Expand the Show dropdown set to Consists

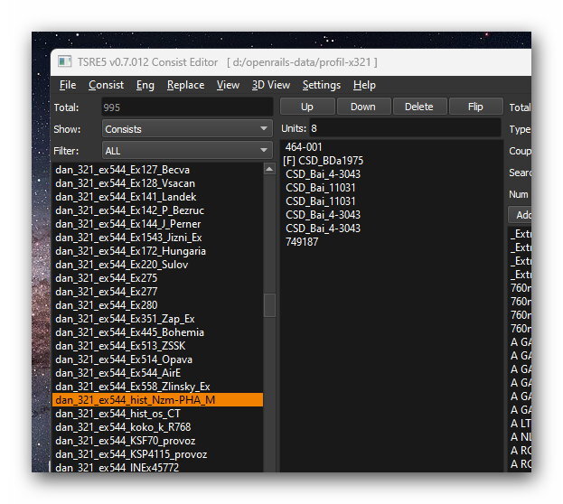[186, 129]
